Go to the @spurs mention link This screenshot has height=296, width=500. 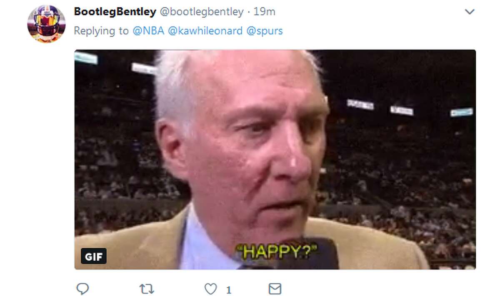tap(265, 31)
